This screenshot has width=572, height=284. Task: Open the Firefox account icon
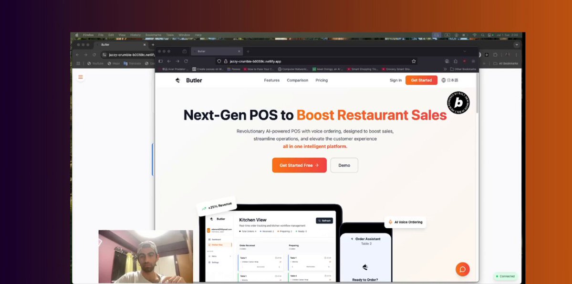(x=447, y=61)
